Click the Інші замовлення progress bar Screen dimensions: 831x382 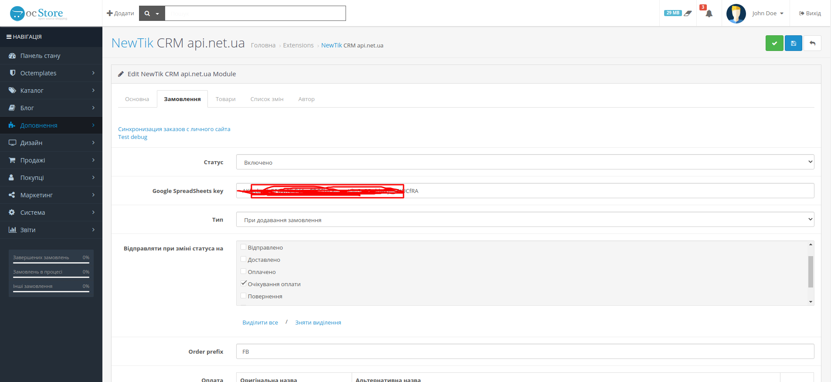pos(51,291)
